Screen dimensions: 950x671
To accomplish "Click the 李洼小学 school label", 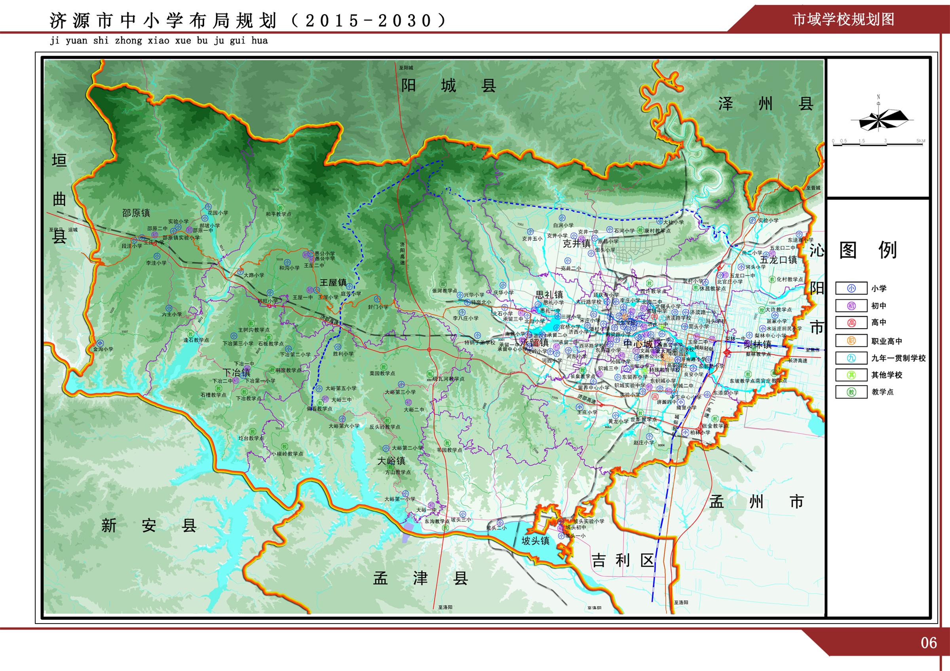I will point(156,263).
